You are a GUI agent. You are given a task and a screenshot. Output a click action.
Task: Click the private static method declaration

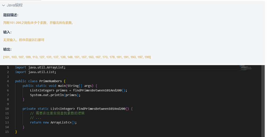tap(78, 109)
